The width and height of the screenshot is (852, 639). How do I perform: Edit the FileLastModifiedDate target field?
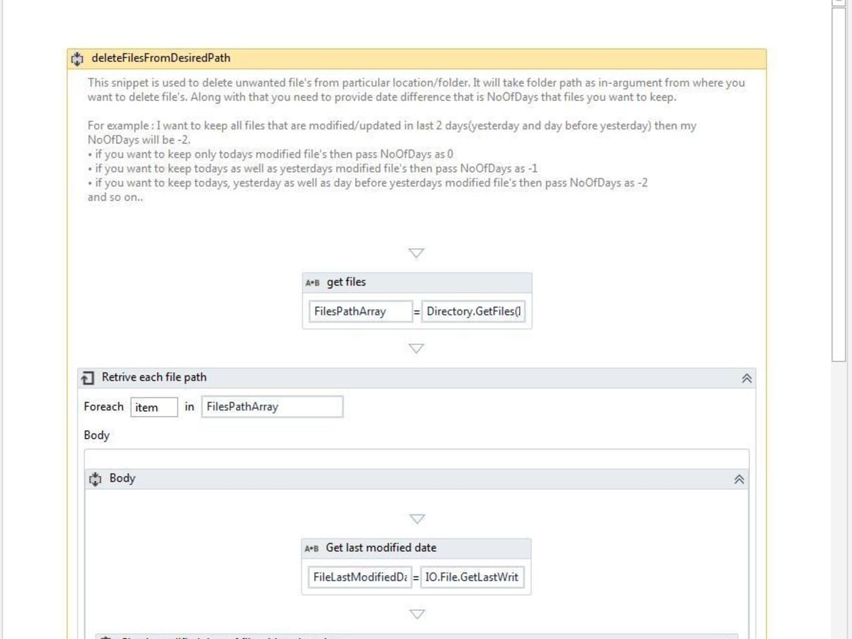[359, 577]
